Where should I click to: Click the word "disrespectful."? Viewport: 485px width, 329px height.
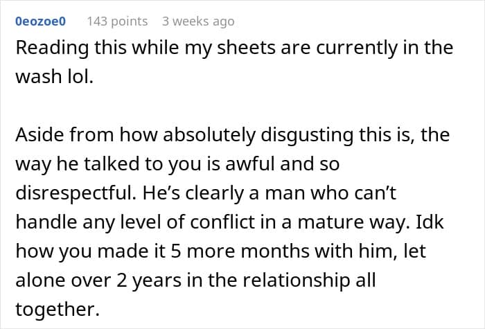[x=76, y=193]
